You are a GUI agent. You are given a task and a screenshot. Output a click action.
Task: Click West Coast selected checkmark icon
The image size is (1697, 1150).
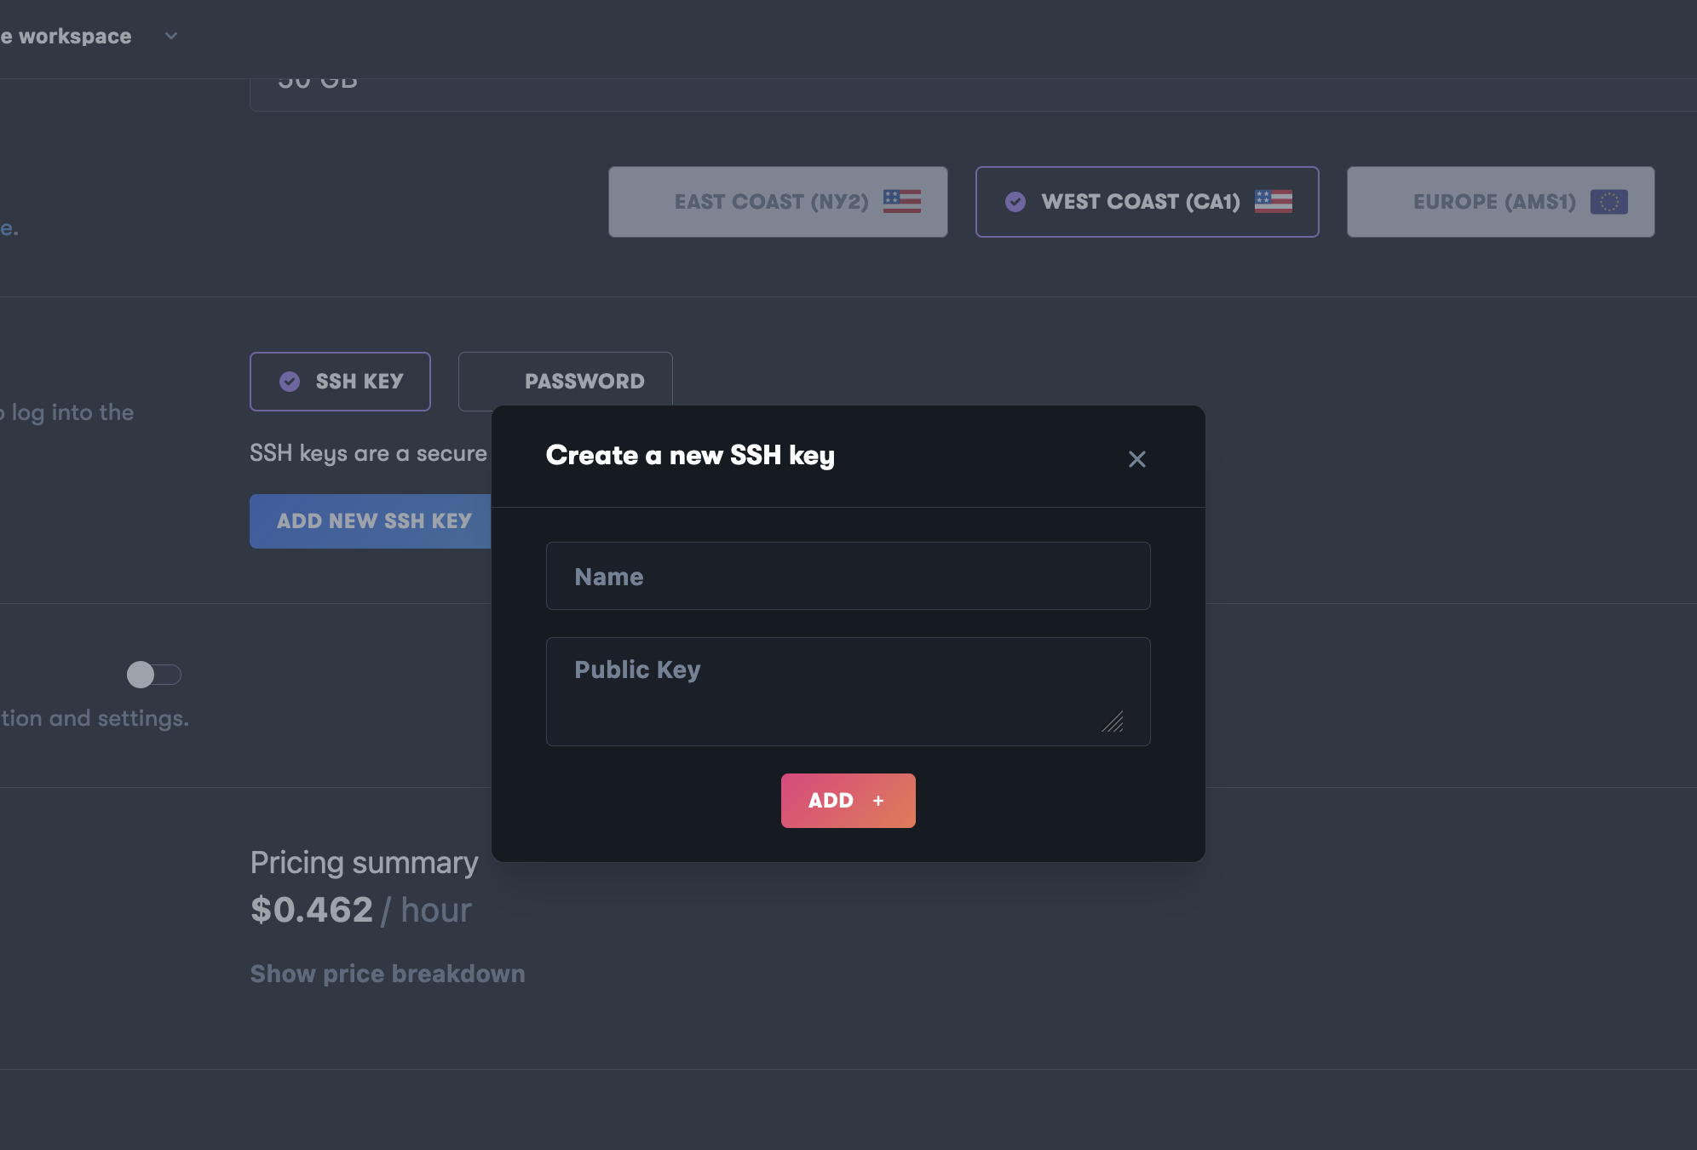coord(1015,202)
